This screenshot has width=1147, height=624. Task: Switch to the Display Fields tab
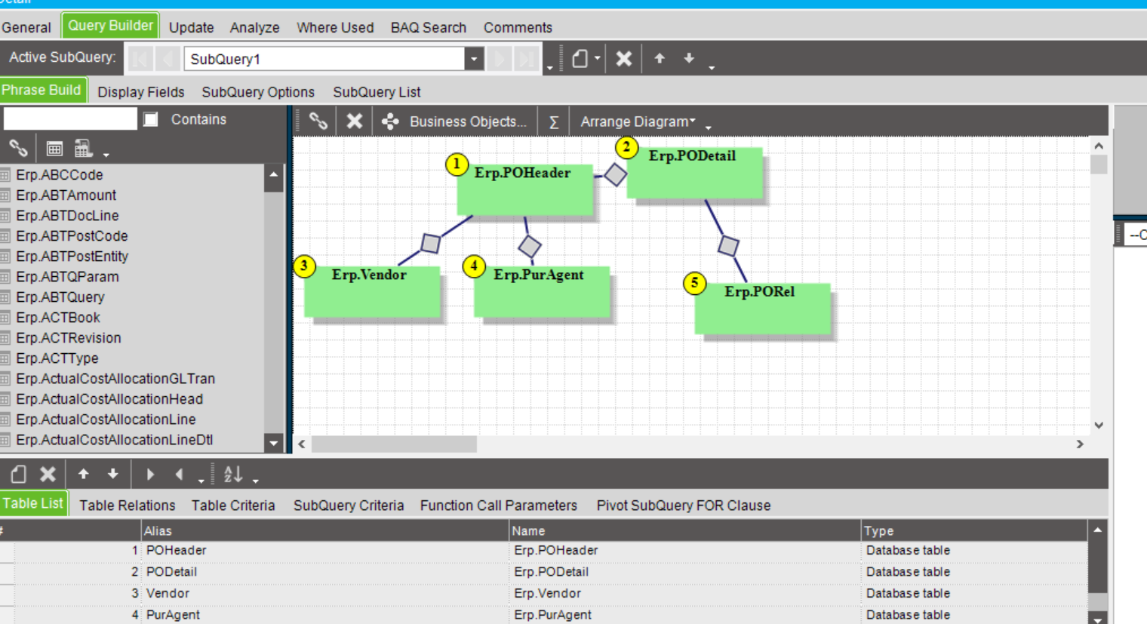[141, 92]
